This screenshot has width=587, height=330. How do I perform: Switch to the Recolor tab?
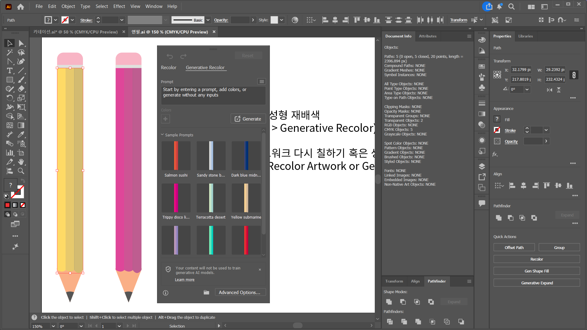coord(168,68)
